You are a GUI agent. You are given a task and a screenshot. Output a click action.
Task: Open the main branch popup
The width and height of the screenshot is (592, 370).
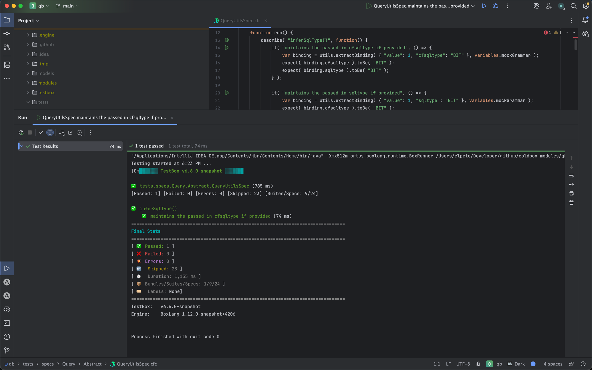[67, 6]
